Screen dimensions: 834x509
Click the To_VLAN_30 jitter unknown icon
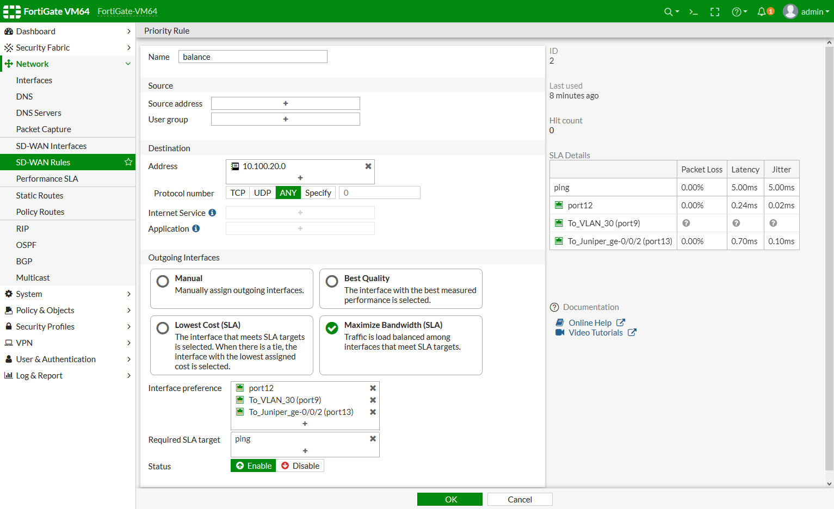[x=773, y=223]
